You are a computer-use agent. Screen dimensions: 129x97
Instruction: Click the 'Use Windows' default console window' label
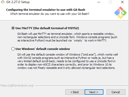[43, 49]
